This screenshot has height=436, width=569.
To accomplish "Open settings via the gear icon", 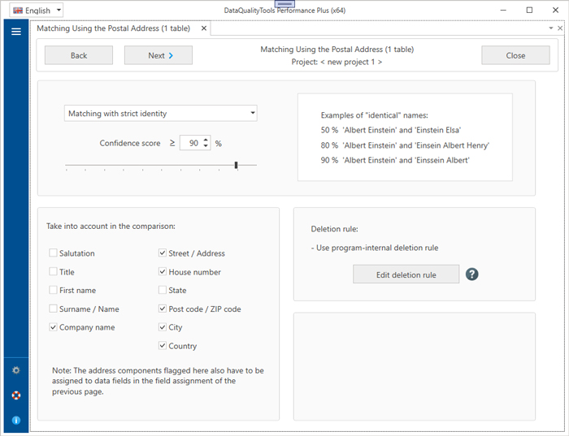I will point(15,370).
